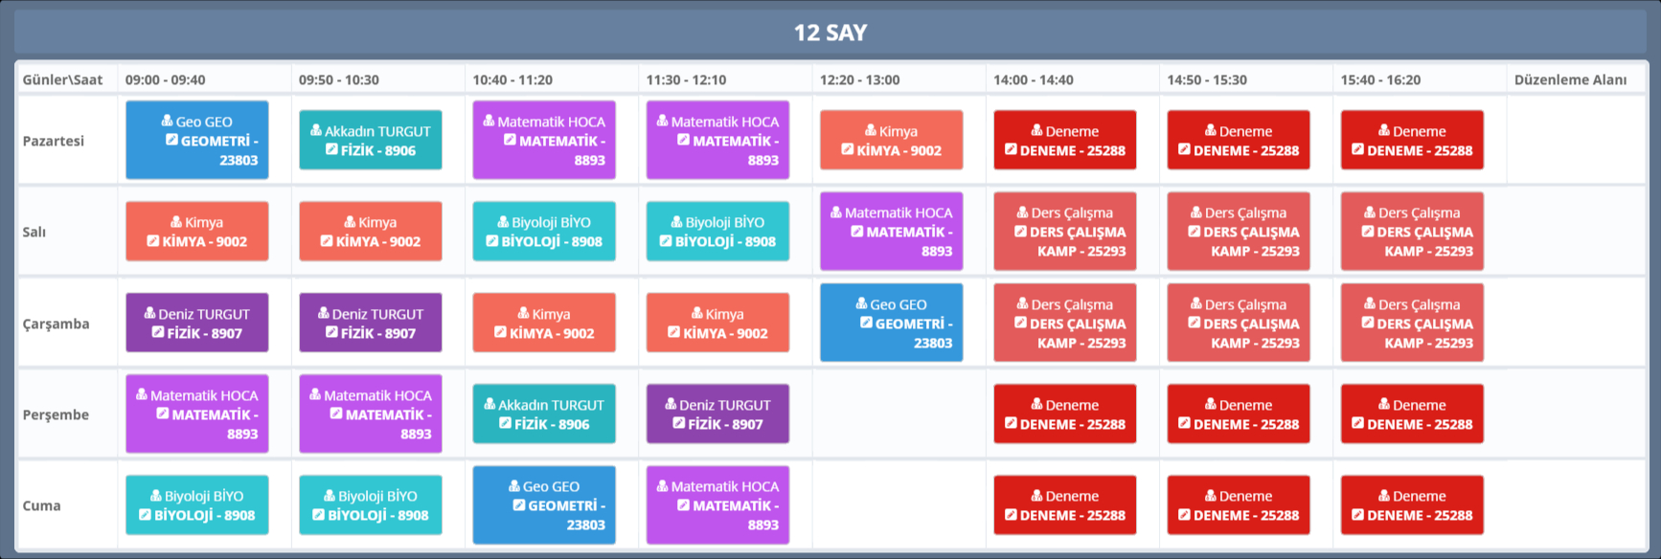Click the empty Perşembe 12:20 slot
The width and height of the screenshot is (1661, 559).
coord(898,414)
